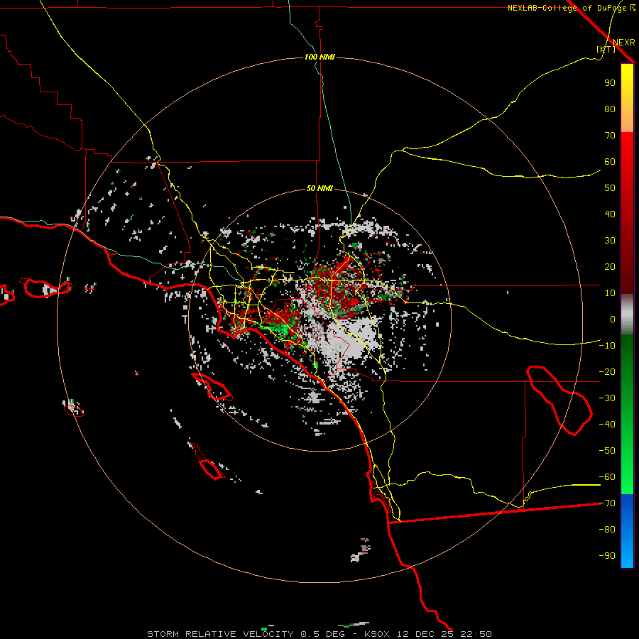The image size is (639, 639).
Task: Click the velocity scale label -30
Action: 607,398
